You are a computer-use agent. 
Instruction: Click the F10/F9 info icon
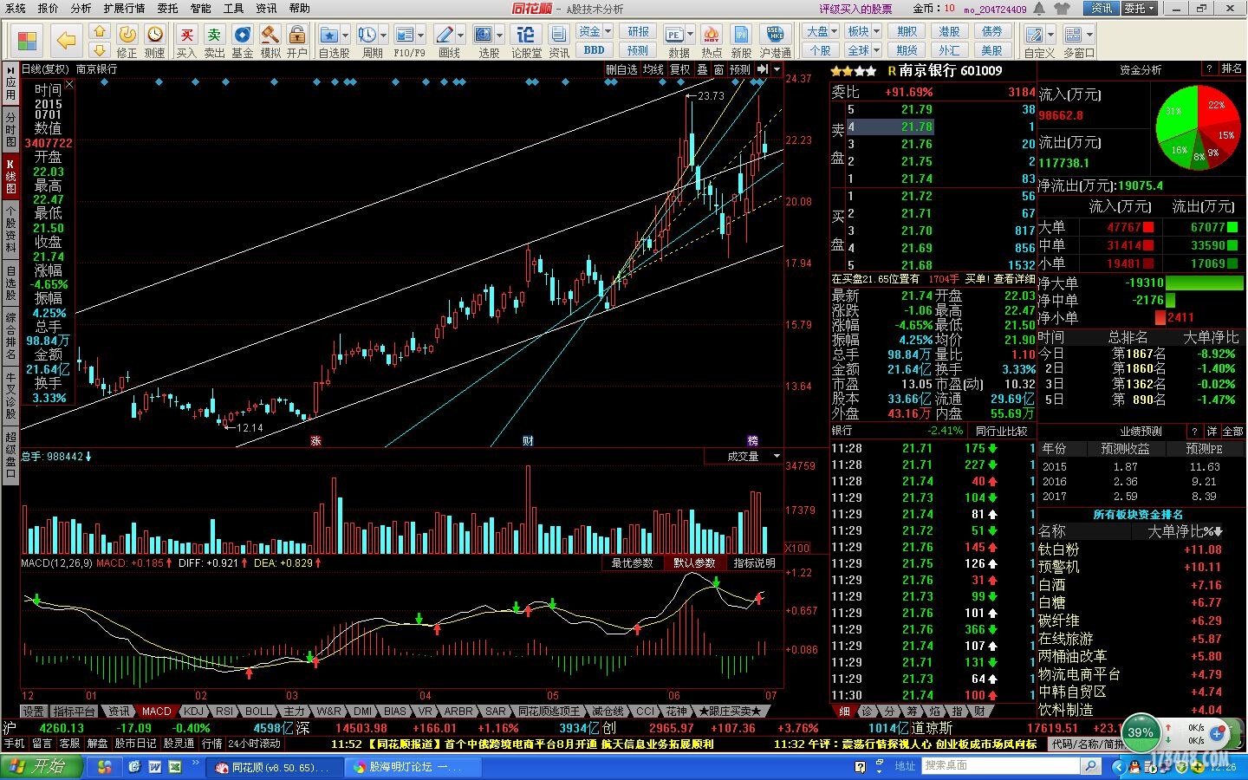click(x=405, y=35)
